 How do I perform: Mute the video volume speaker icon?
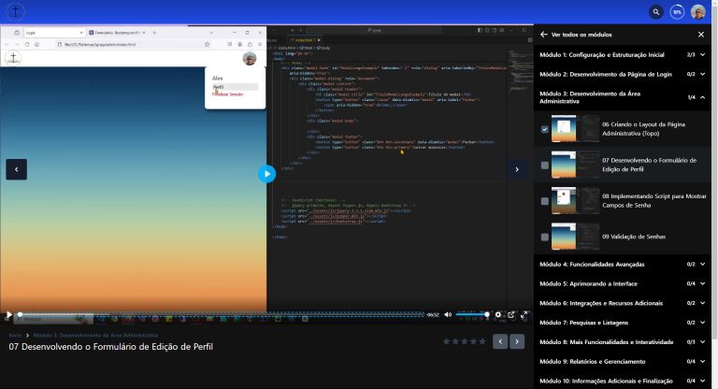click(448, 315)
